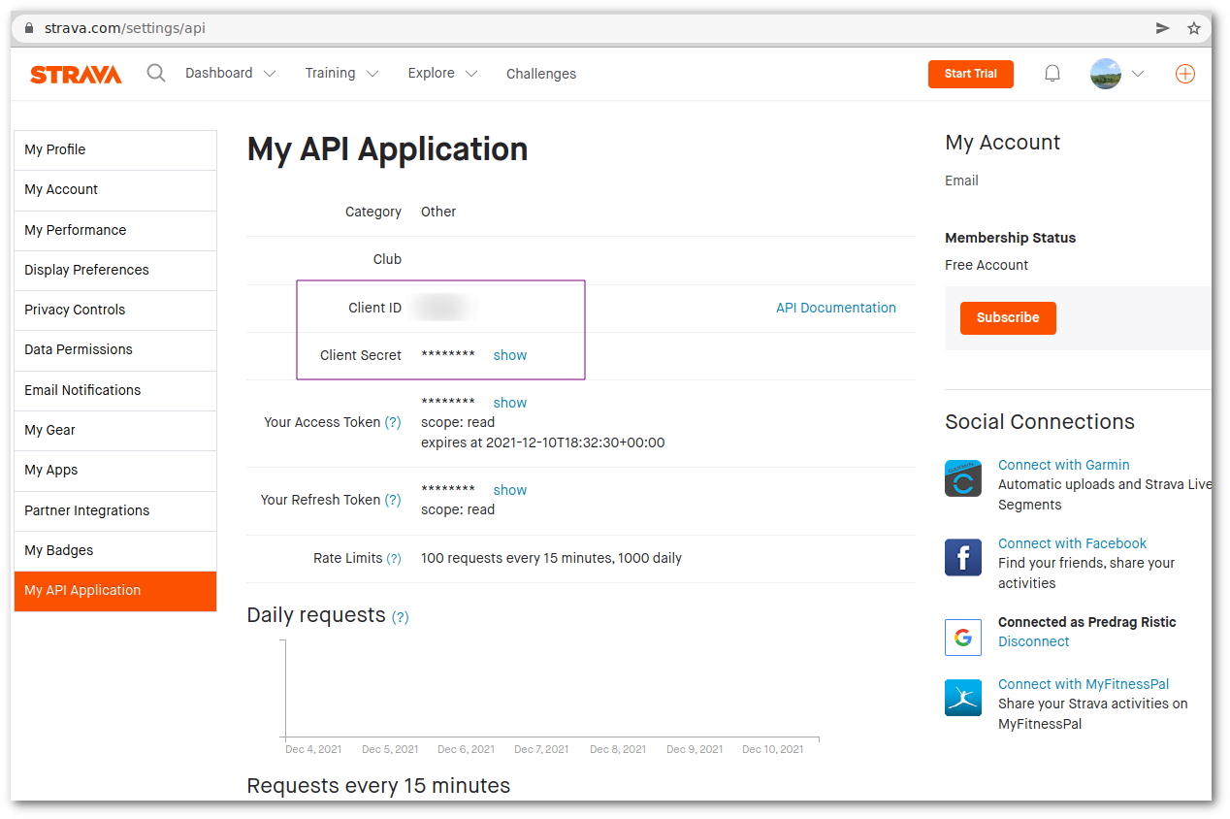Go to Partner Integrations
1230x819 pixels.
tap(115, 511)
